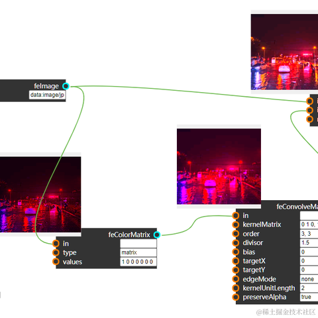Click the feColorMatrix 'values' label
This screenshot has width=318, height=318.
(72, 262)
